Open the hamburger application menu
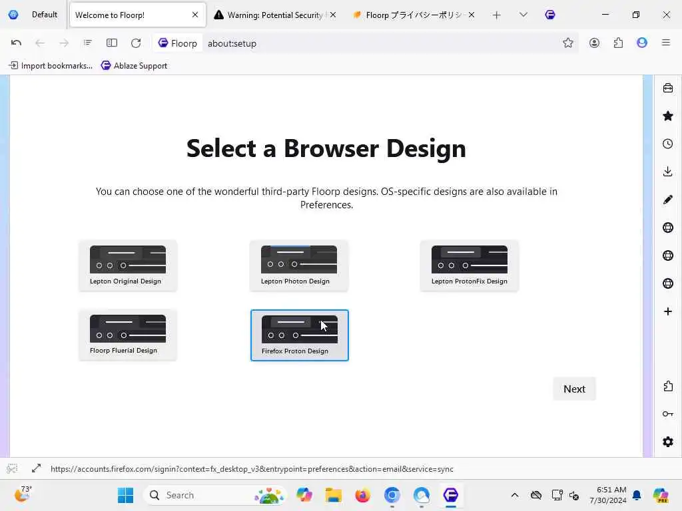 (x=666, y=43)
